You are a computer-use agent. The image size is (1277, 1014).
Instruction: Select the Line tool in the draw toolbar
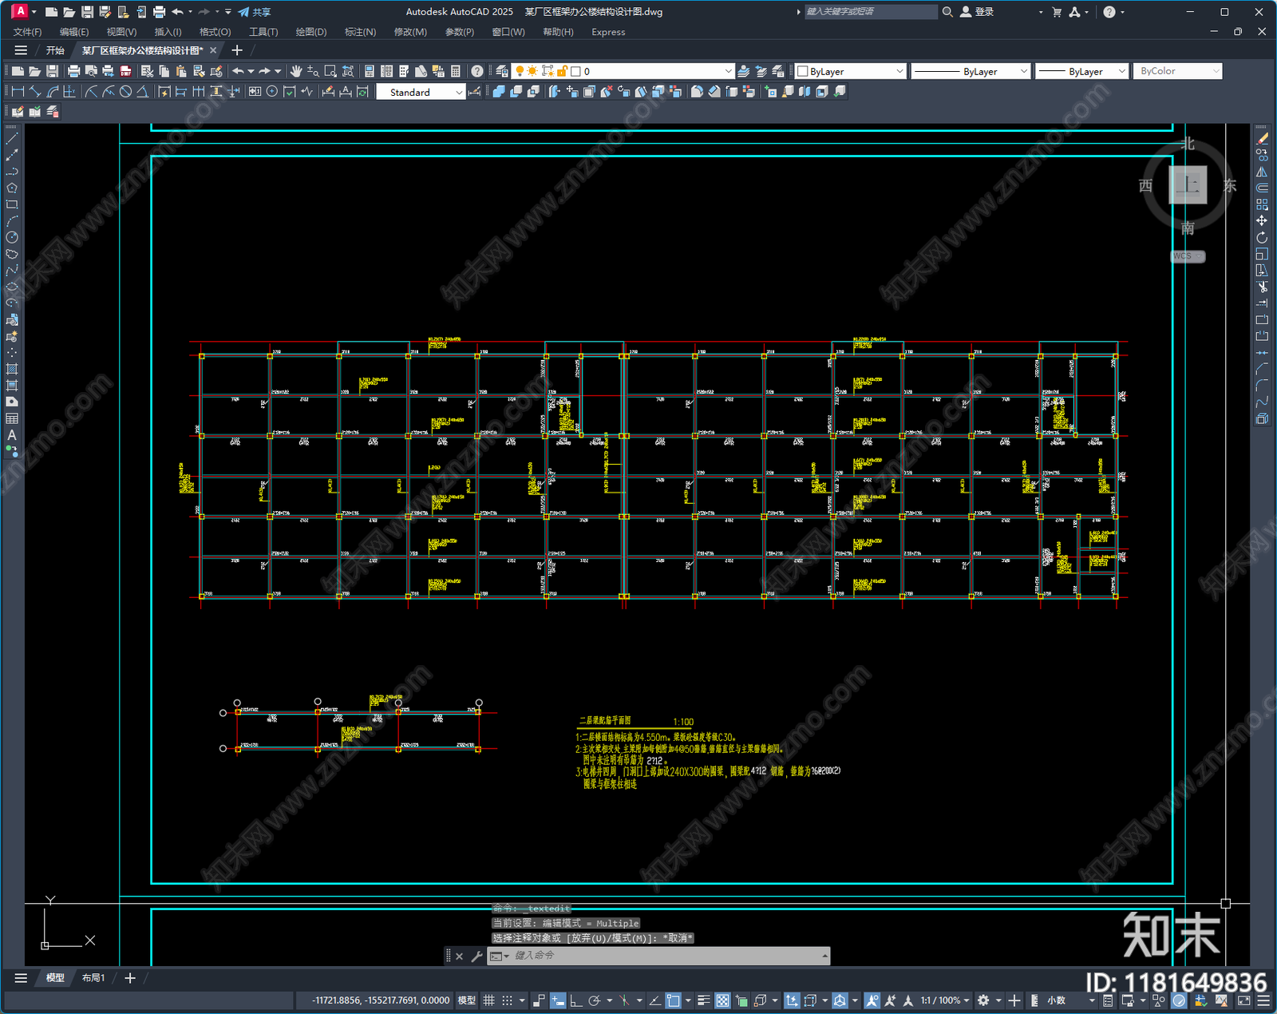point(12,139)
